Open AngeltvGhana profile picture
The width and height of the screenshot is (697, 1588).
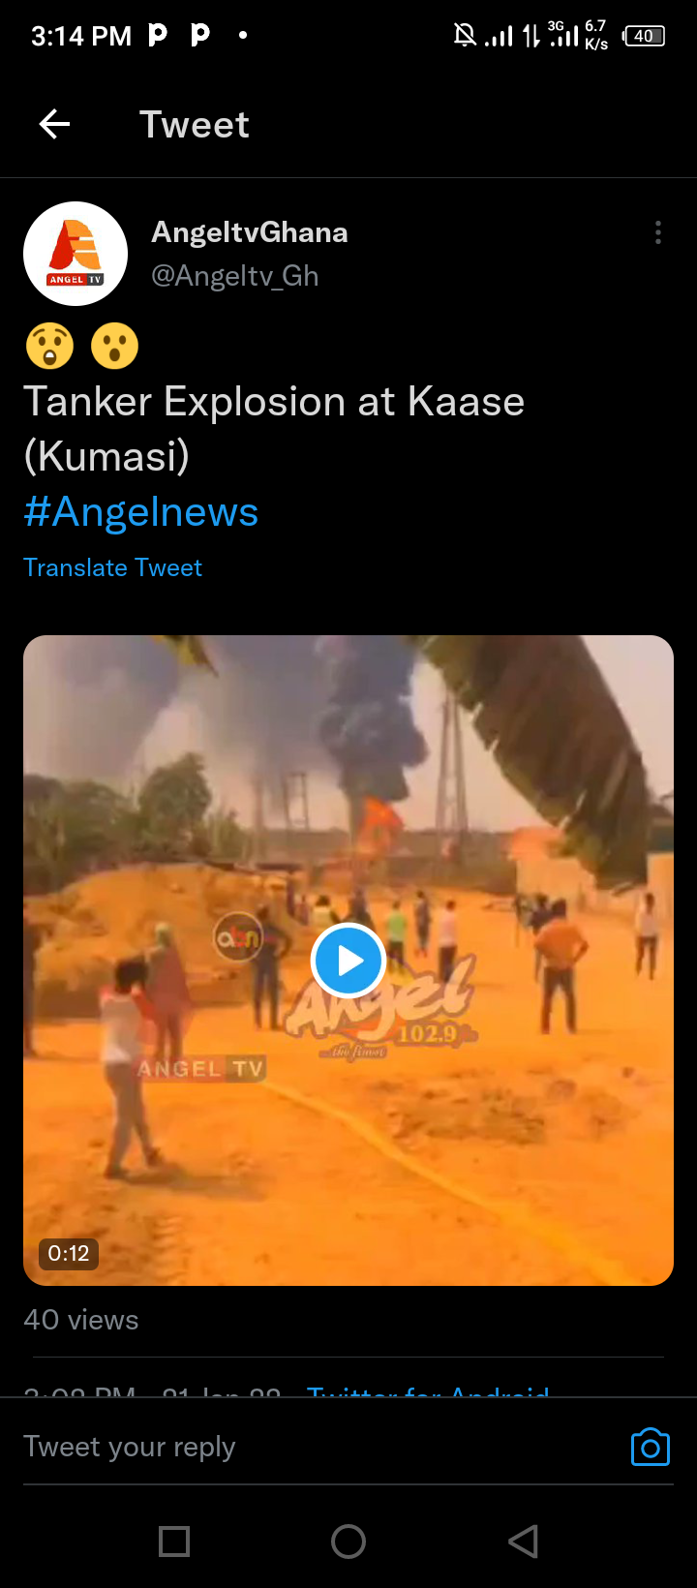click(76, 254)
